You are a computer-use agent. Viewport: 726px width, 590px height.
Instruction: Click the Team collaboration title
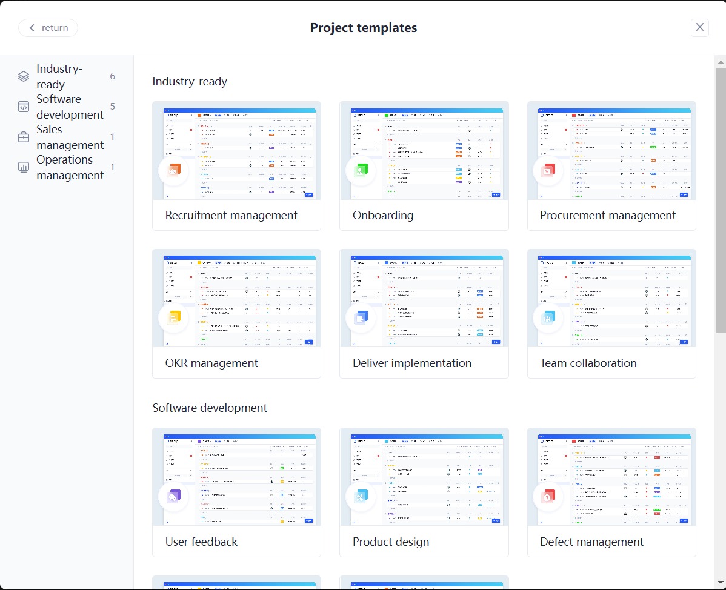coord(588,363)
